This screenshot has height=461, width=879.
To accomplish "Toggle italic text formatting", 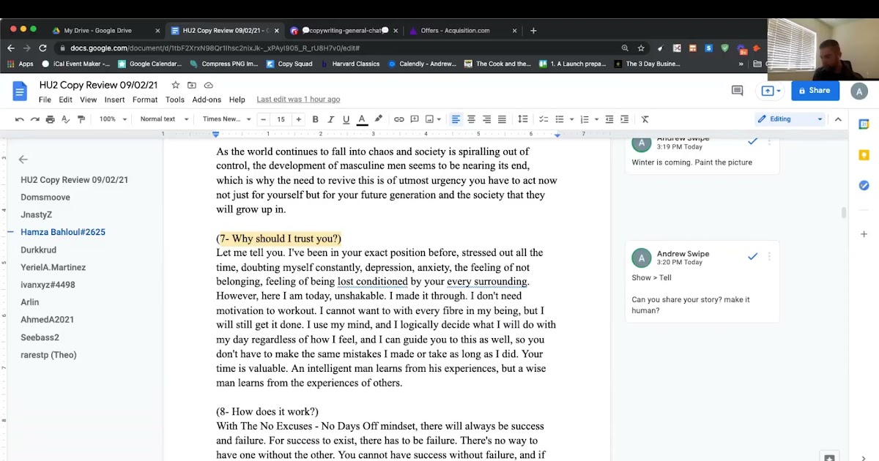I will (x=330, y=119).
